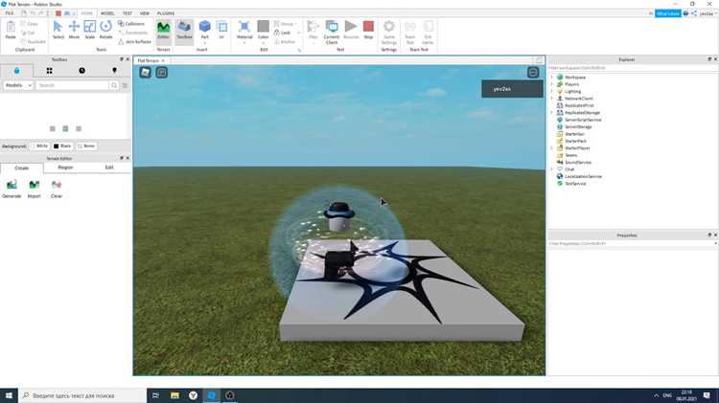The width and height of the screenshot is (719, 403).
Task: Open the Inventory grid tab in Toolbox
Action: pyautogui.click(x=50, y=71)
